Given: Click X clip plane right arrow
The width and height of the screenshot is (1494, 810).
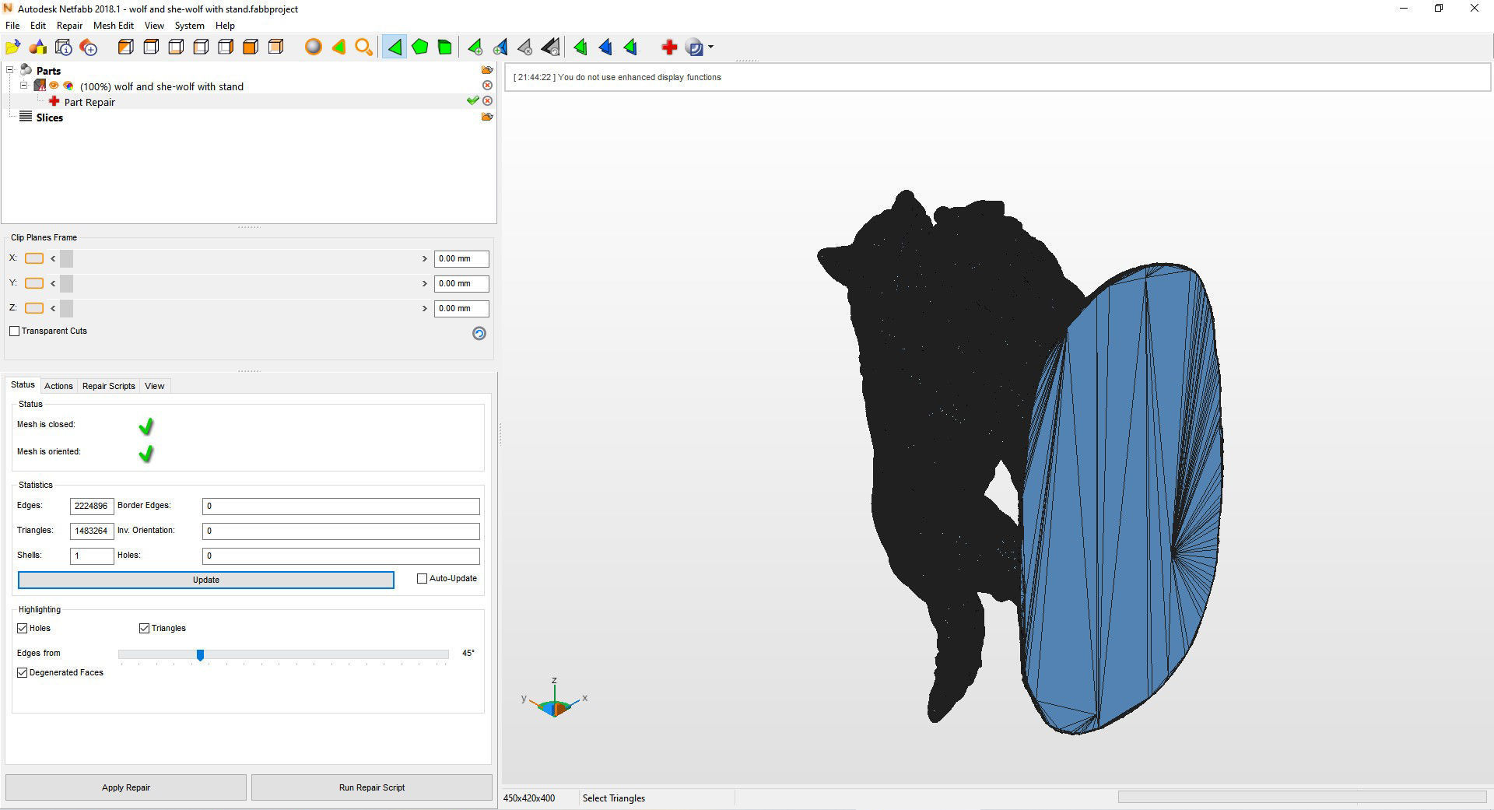Looking at the screenshot, I should click(x=425, y=259).
